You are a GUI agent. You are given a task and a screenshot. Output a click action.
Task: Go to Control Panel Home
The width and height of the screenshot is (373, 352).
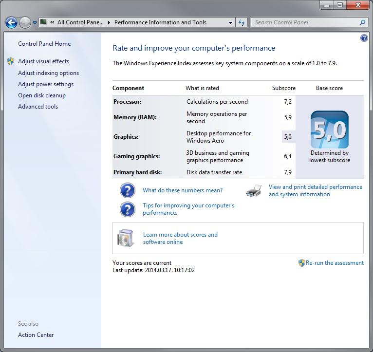point(44,44)
